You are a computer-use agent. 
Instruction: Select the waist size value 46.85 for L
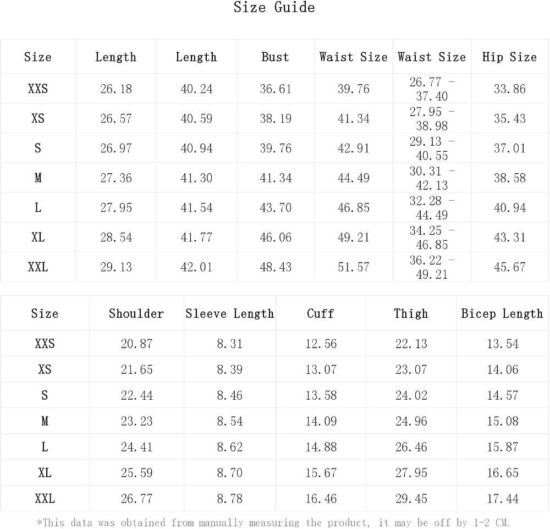(354, 208)
